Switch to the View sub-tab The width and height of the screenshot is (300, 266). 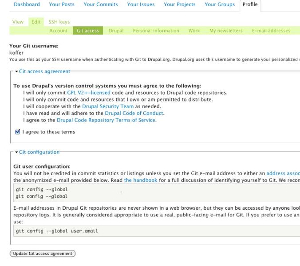(18, 22)
